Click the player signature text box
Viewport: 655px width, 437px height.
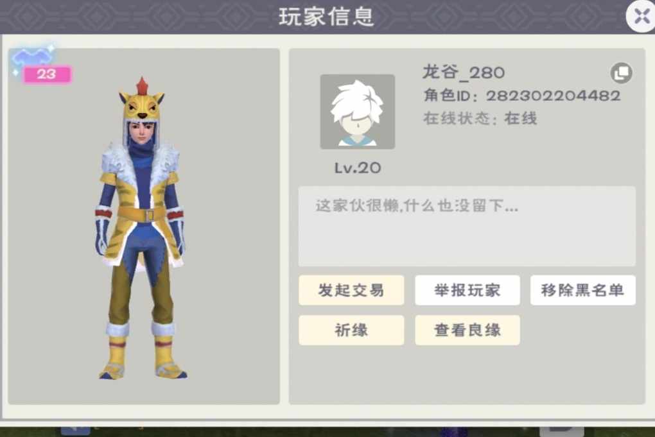coord(467,227)
